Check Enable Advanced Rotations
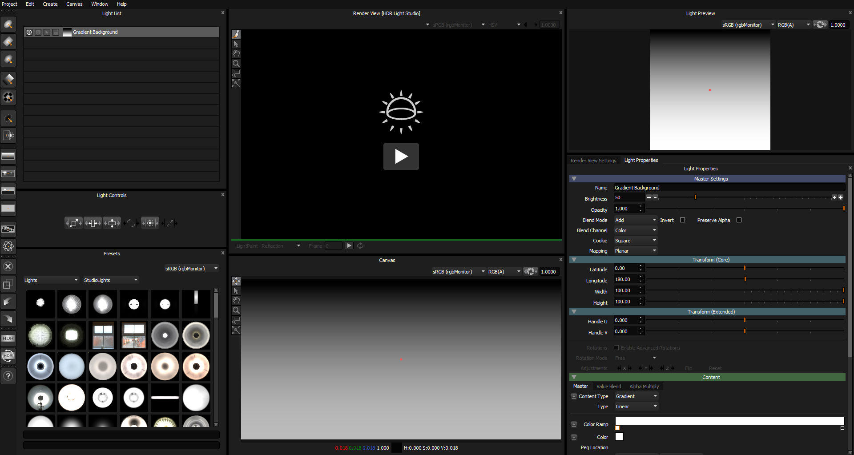854x455 pixels. [x=616, y=348]
